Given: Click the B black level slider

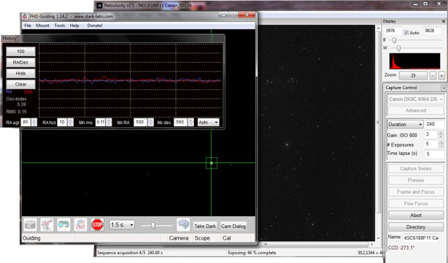Looking at the screenshot, I should coord(394,40).
